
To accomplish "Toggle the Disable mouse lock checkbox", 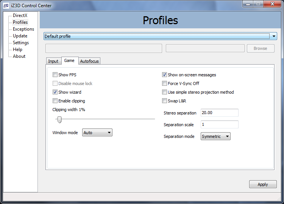I will point(55,83).
